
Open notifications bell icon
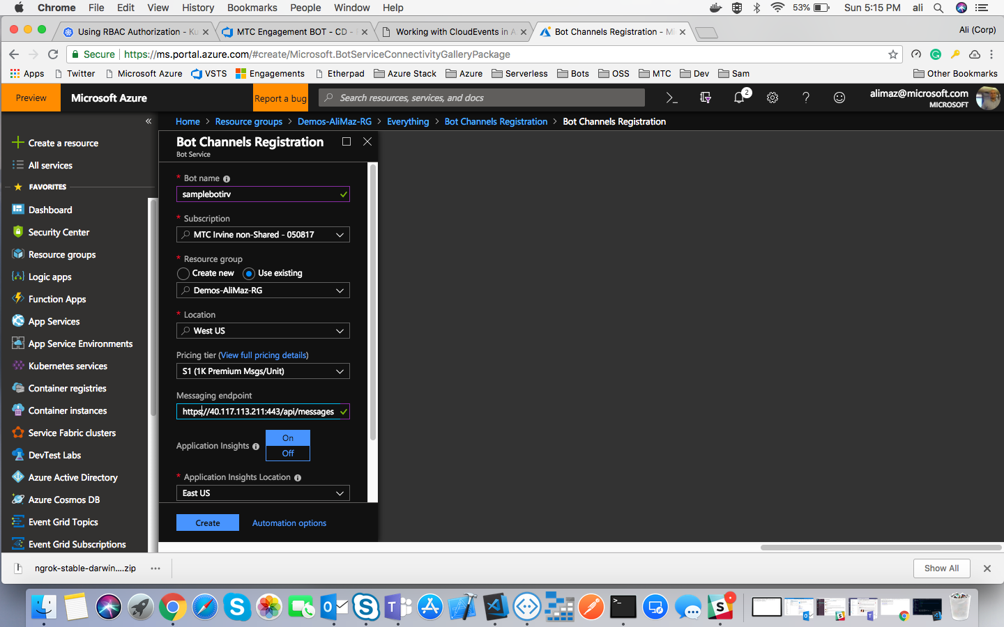pyautogui.click(x=739, y=98)
